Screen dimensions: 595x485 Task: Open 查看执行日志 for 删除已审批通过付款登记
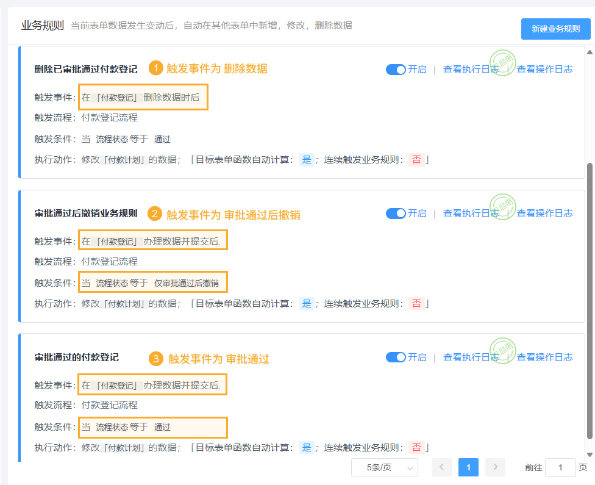point(471,70)
